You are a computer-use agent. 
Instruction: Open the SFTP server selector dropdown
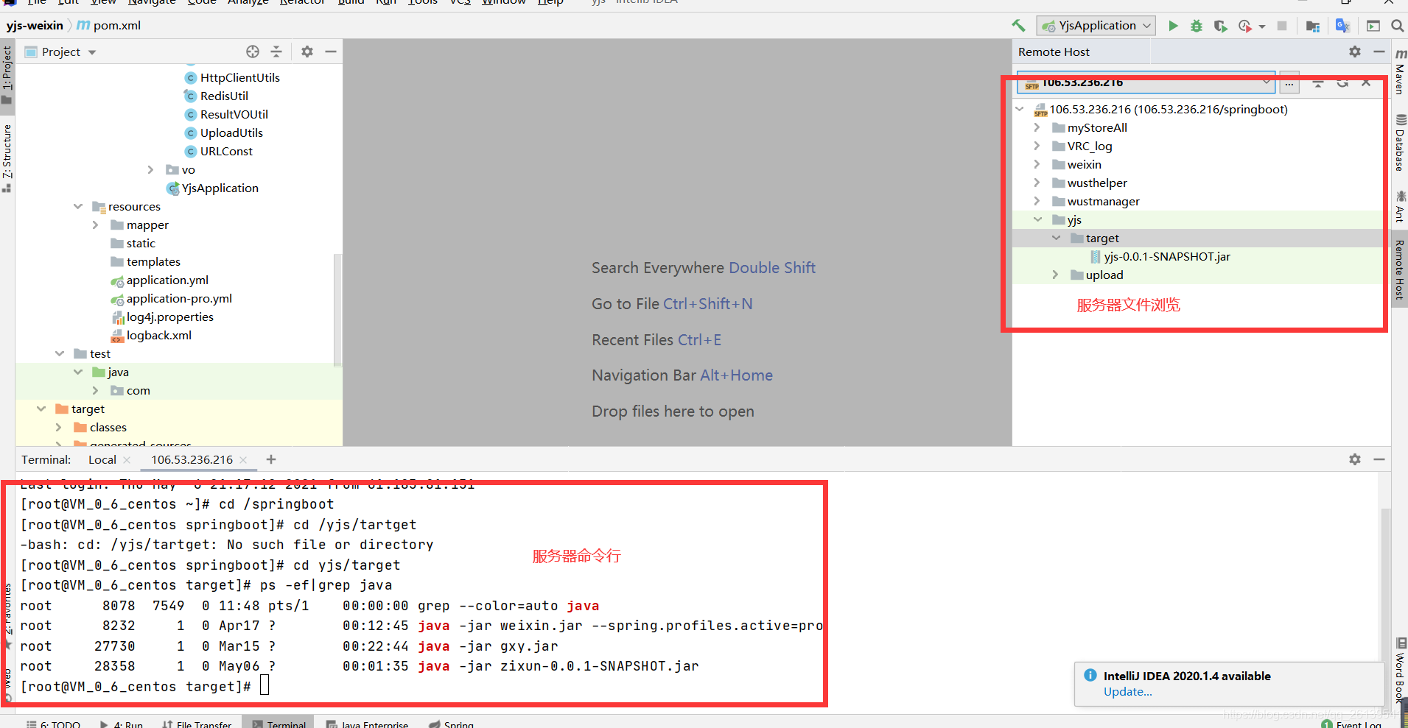pos(1146,82)
